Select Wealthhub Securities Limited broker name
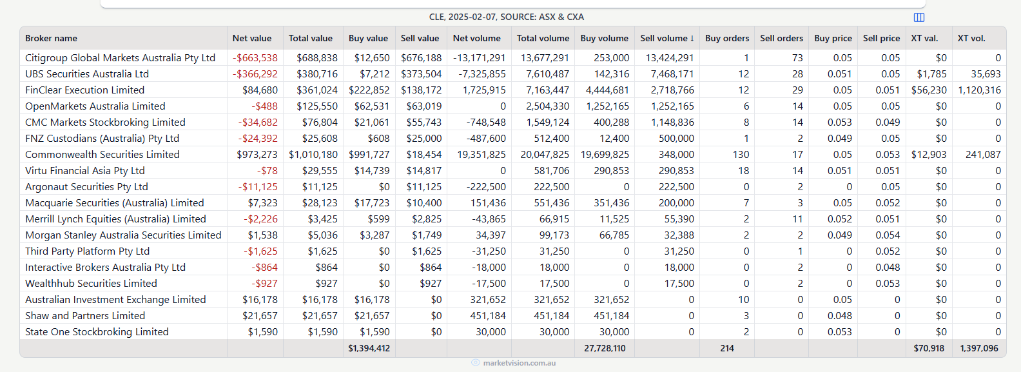The image size is (1021, 372). click(92, 284)
